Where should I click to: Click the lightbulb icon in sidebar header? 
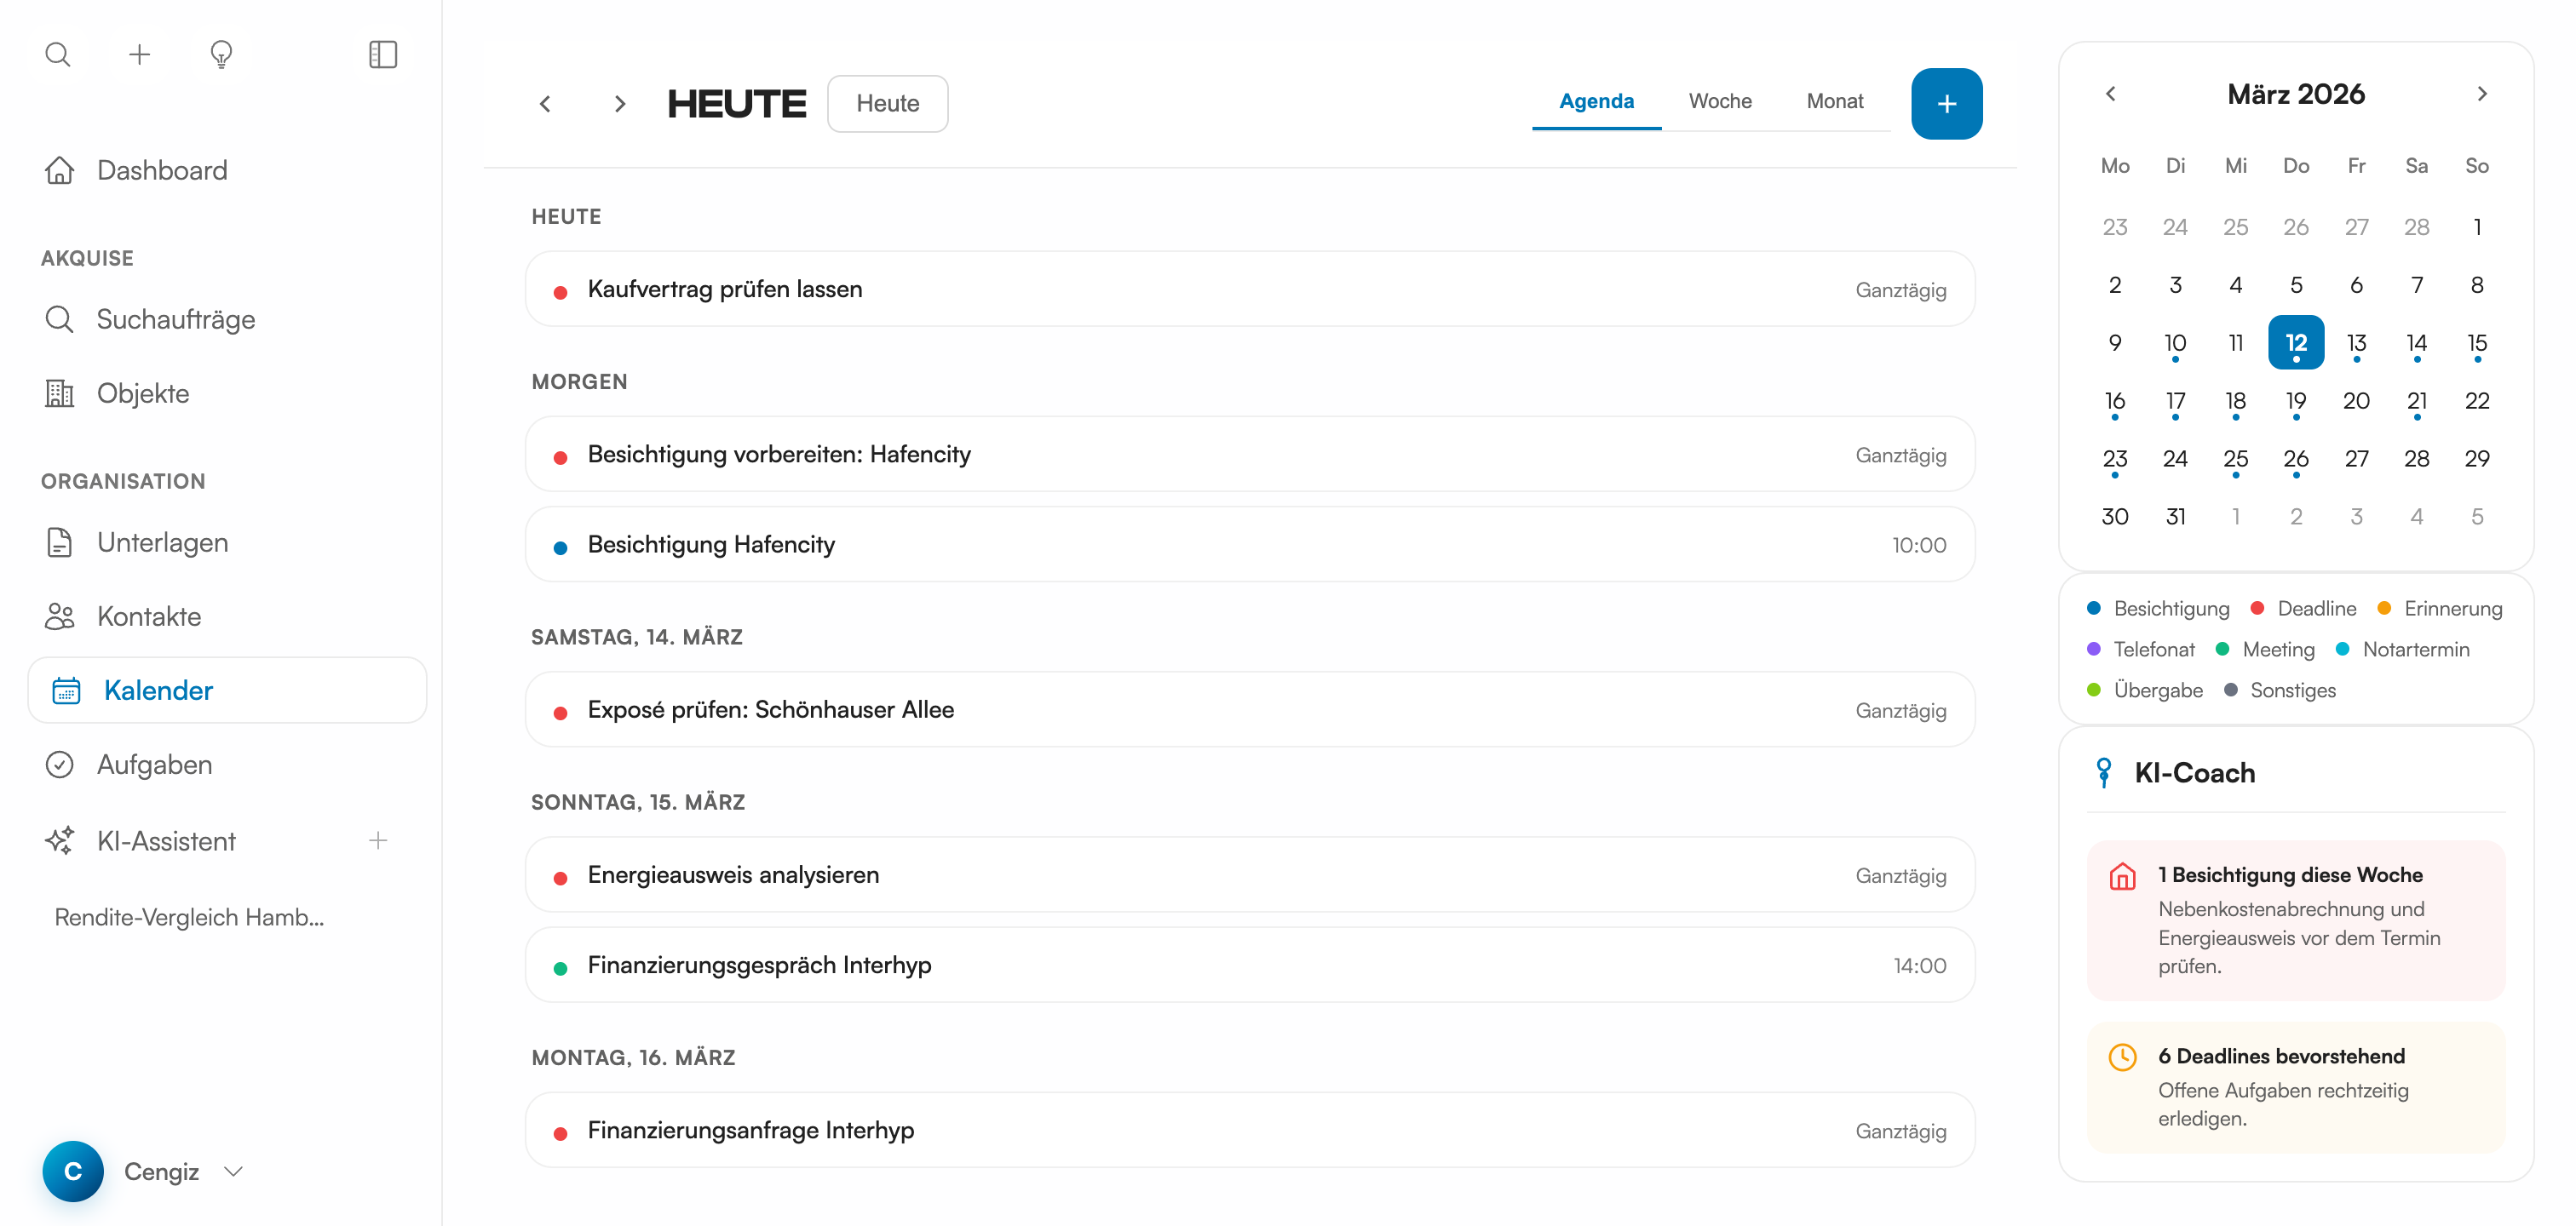point(221,54)
